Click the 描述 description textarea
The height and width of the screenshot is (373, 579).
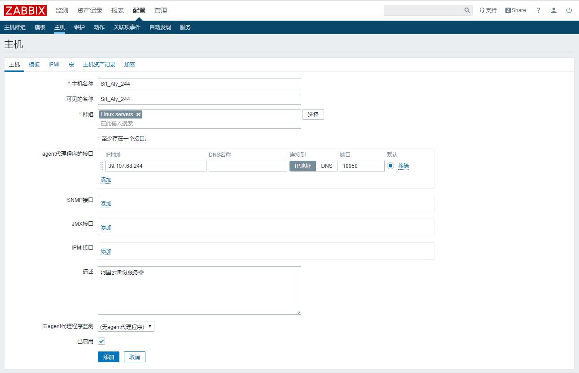pos(199,290)
